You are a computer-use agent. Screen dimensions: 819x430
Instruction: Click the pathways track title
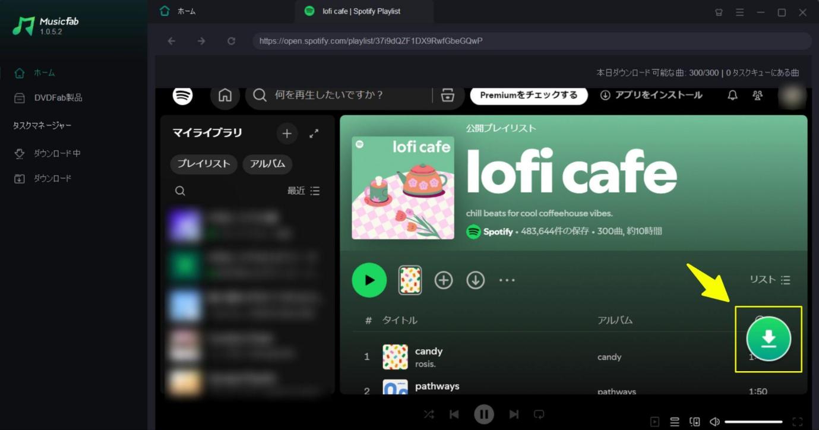(437, 386)
